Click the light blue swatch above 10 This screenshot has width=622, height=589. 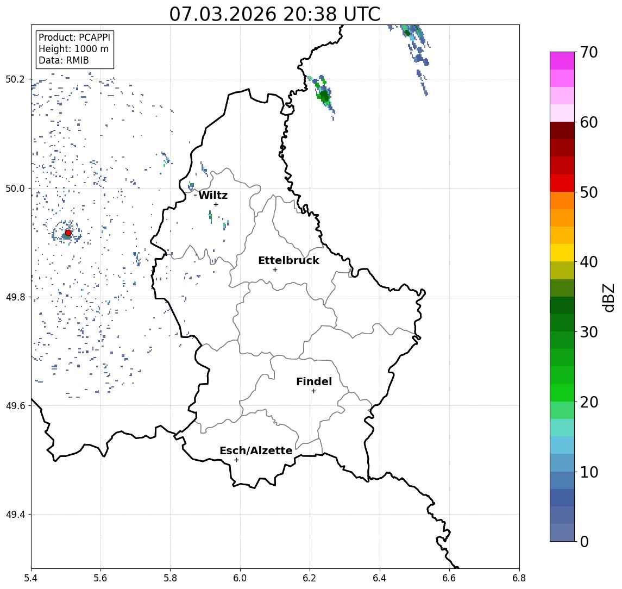coord(562,463)
